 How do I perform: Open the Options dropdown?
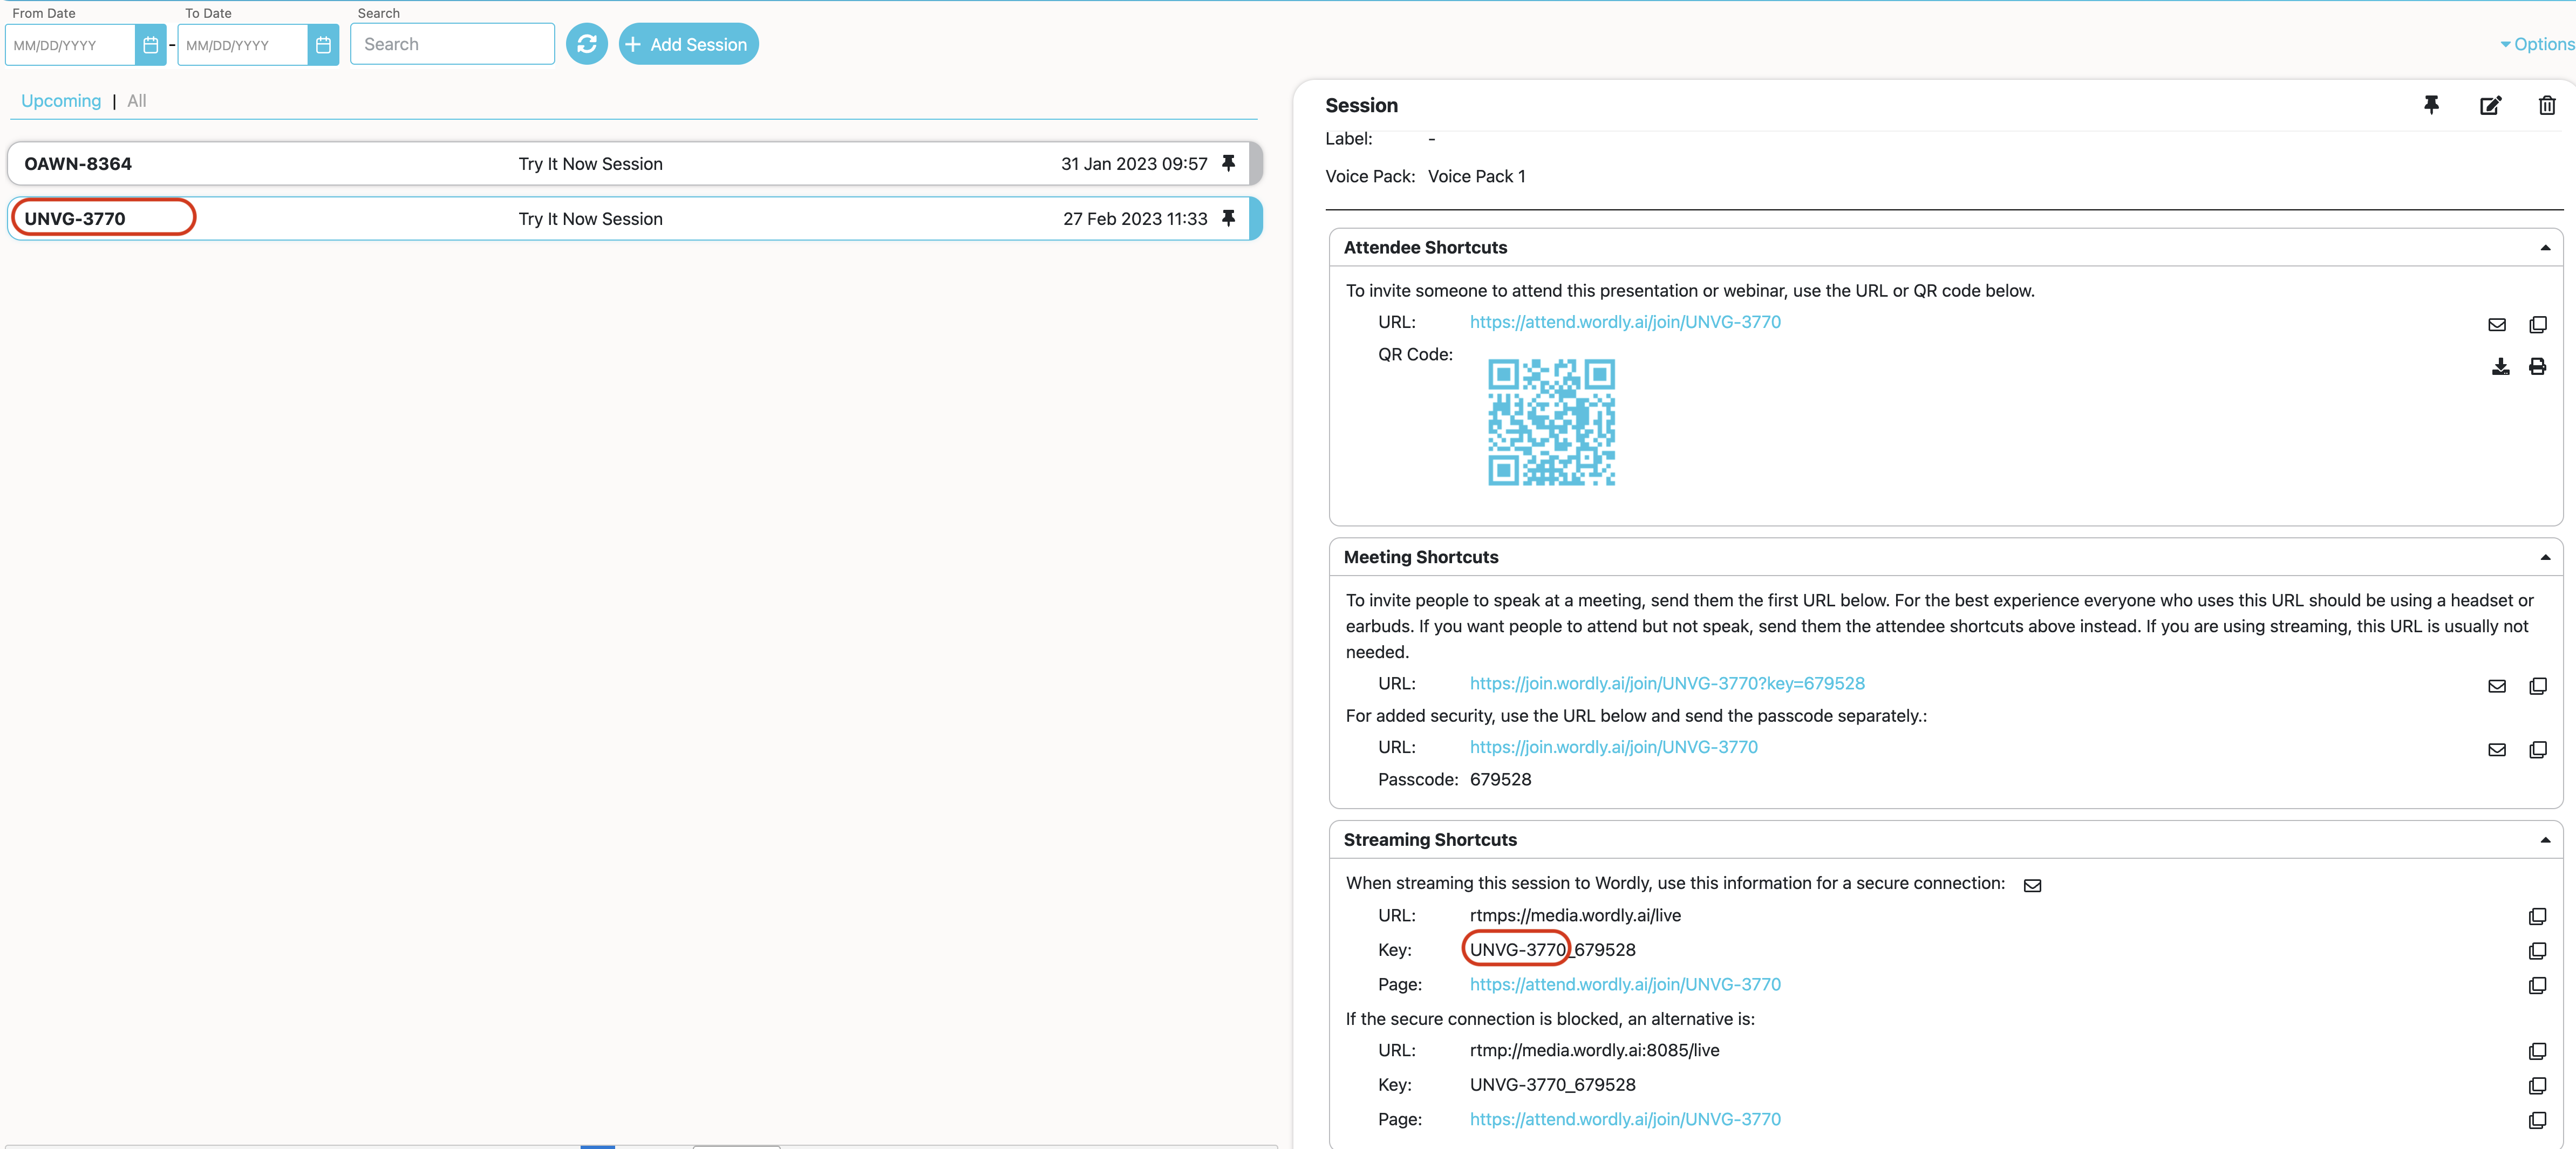point(2537,44)
